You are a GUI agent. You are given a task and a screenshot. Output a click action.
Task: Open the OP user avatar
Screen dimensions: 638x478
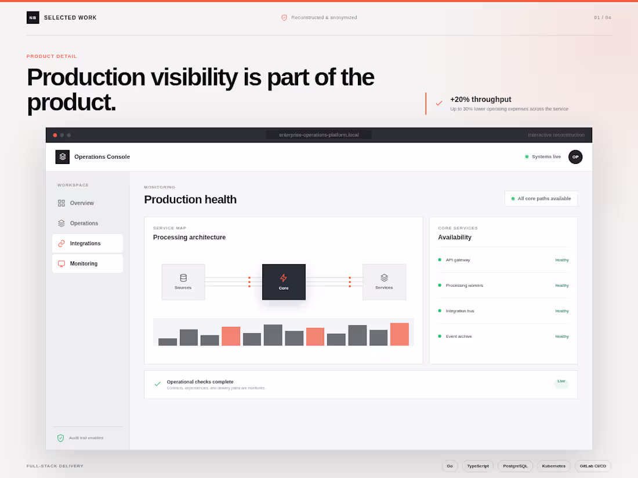coord(575,157)
